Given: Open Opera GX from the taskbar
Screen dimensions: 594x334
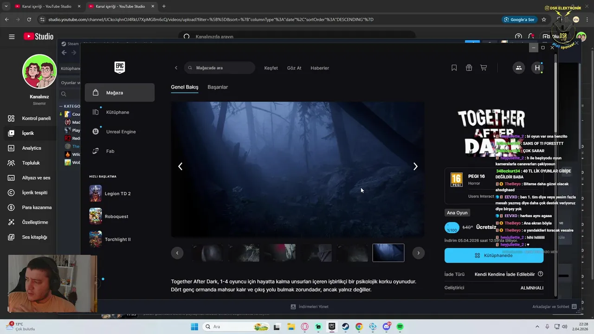Looking at the screenshot, I should 304,327.
